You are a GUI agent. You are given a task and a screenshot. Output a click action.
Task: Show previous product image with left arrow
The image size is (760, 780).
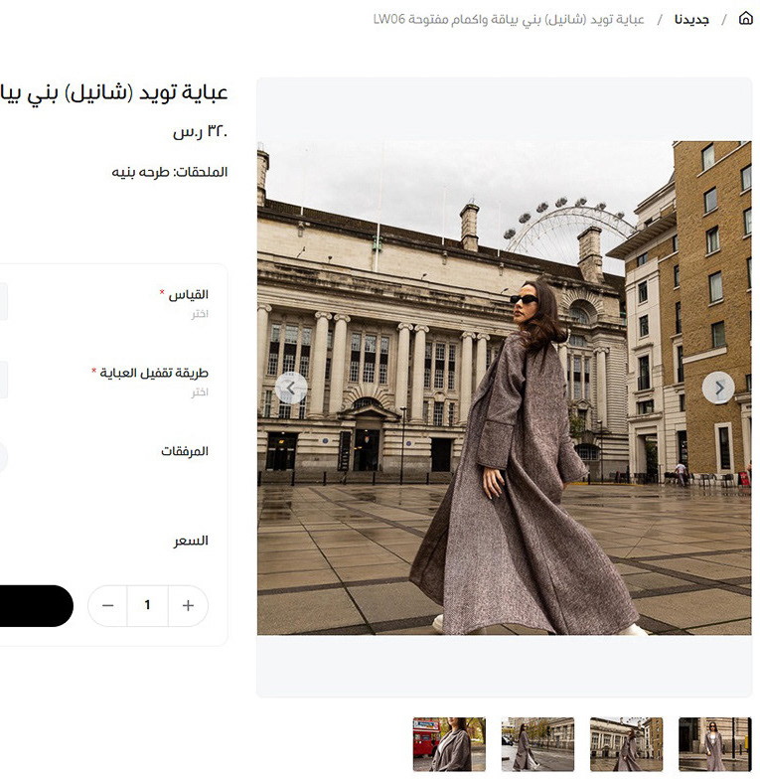click(x=291, y=388)
